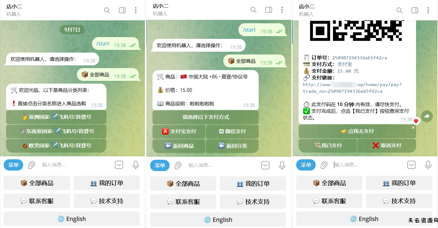
Task: Select 支付宝支付 payment option
Action: (x=179, y=132)
